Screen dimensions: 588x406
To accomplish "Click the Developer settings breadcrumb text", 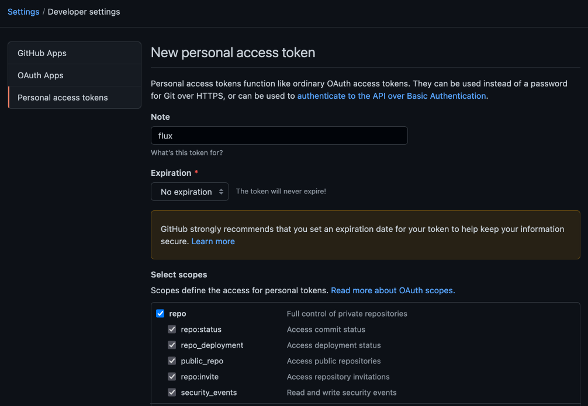I will point(84,12).
